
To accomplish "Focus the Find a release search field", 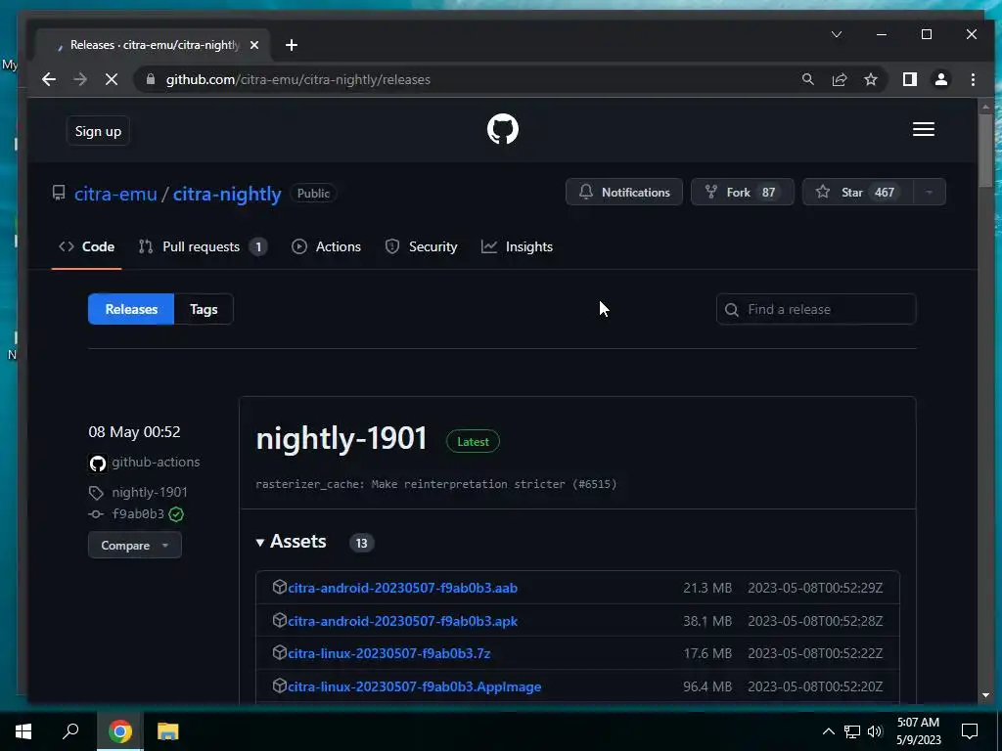I will click(816, 309).
